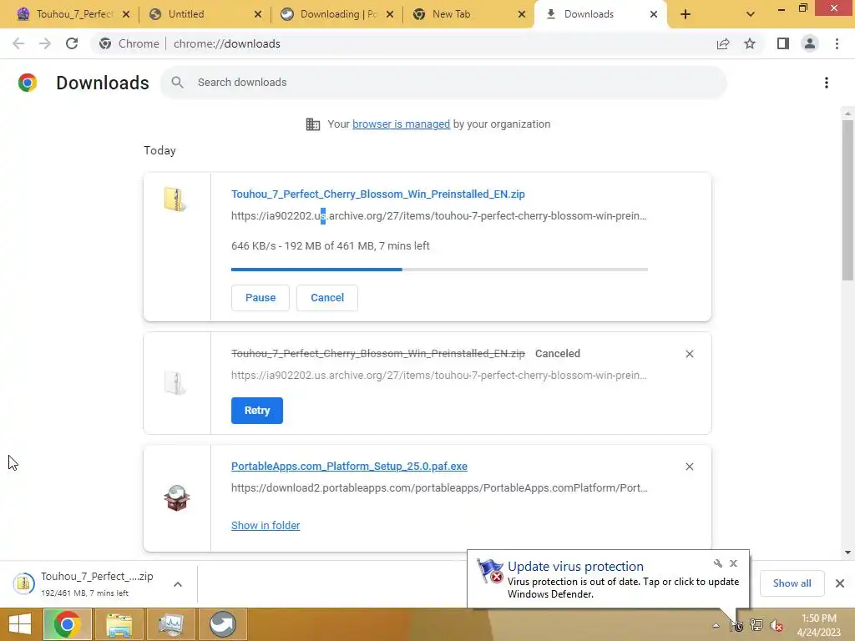Image resolution: width=855 pixels, height=641 pixels.
Task: Click the round arrow app in taskbar
Action: pos(223,624)
